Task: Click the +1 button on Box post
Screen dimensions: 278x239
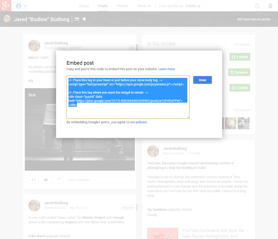Action: click(34, 180)
